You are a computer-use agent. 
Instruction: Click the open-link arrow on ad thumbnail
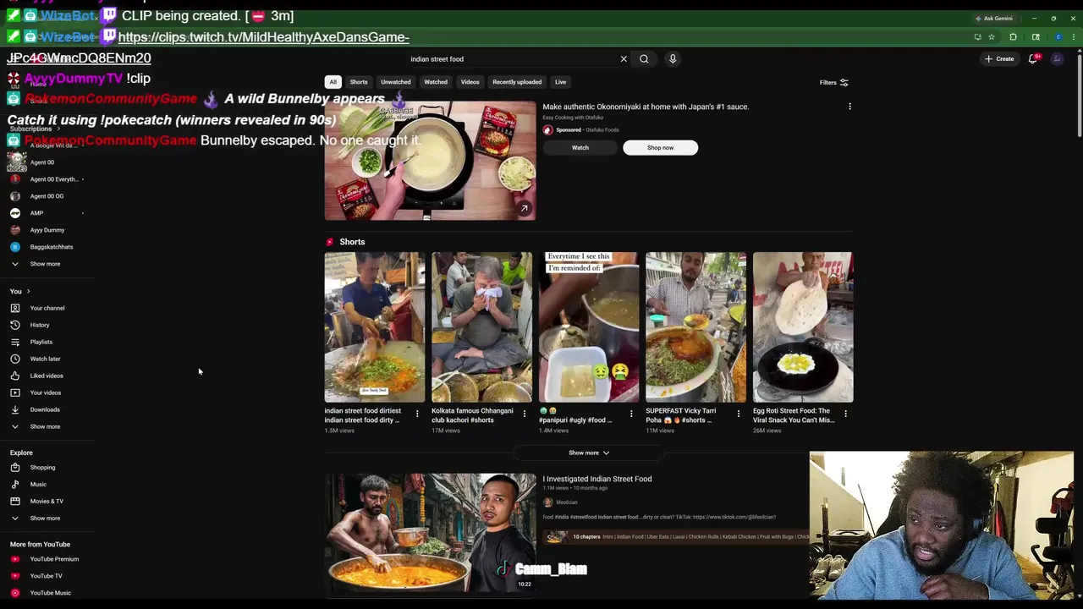point(525,208)
